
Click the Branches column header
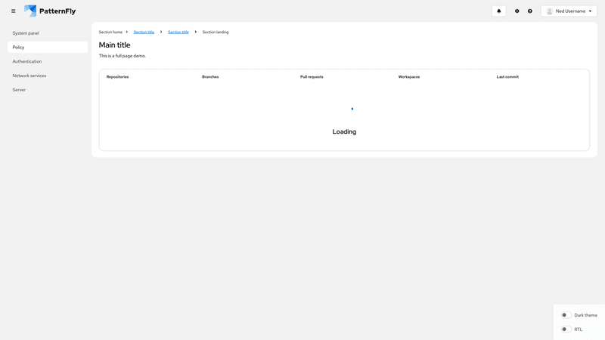tap(210, 77)
